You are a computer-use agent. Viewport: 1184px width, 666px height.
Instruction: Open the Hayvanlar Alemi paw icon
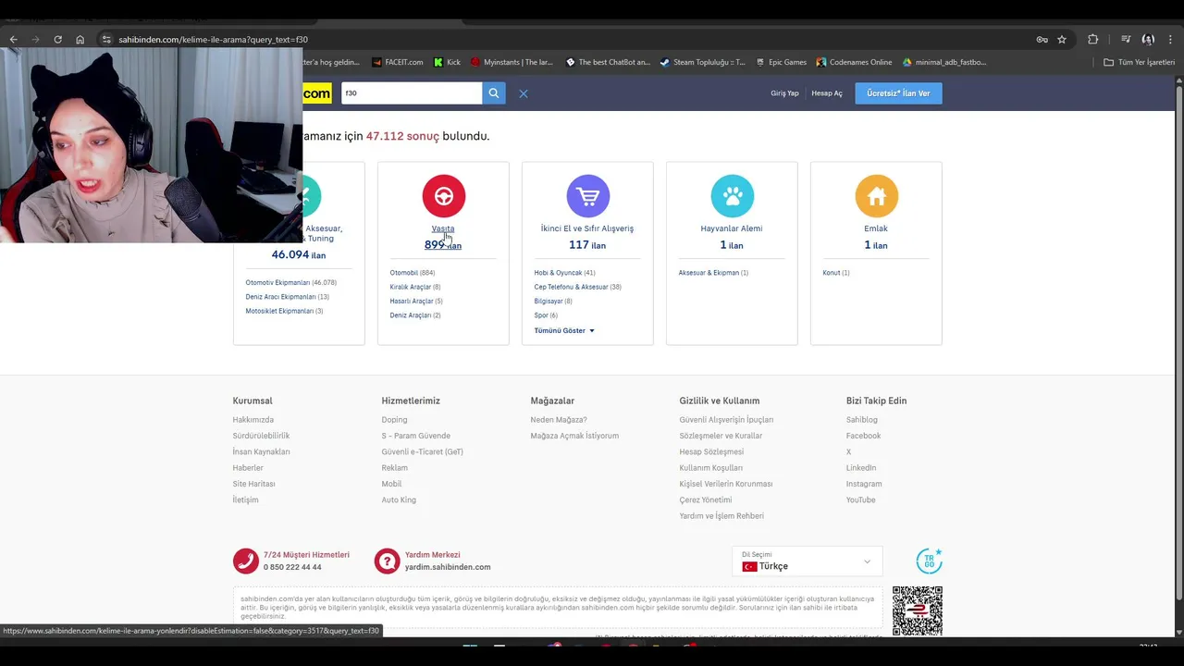pyautogui.click(x=732, y=196)
